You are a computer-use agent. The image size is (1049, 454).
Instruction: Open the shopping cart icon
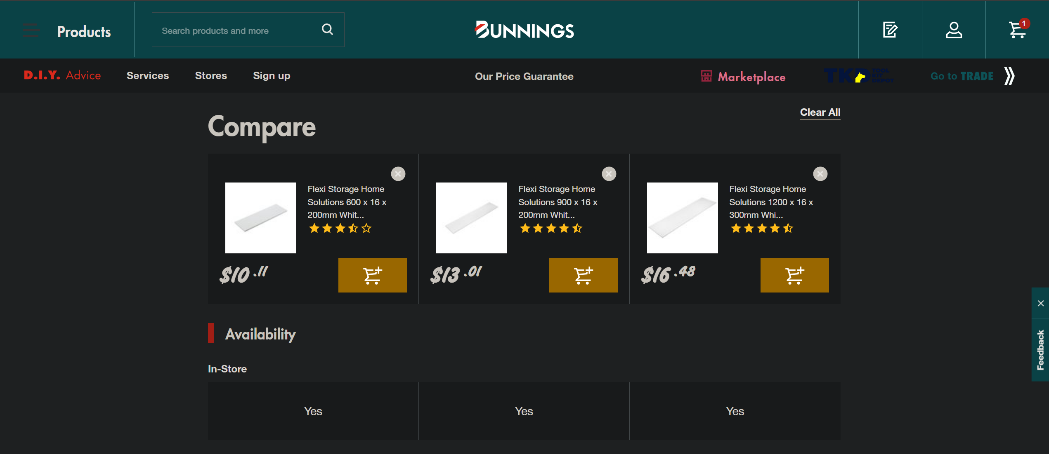pos(1018,30)
